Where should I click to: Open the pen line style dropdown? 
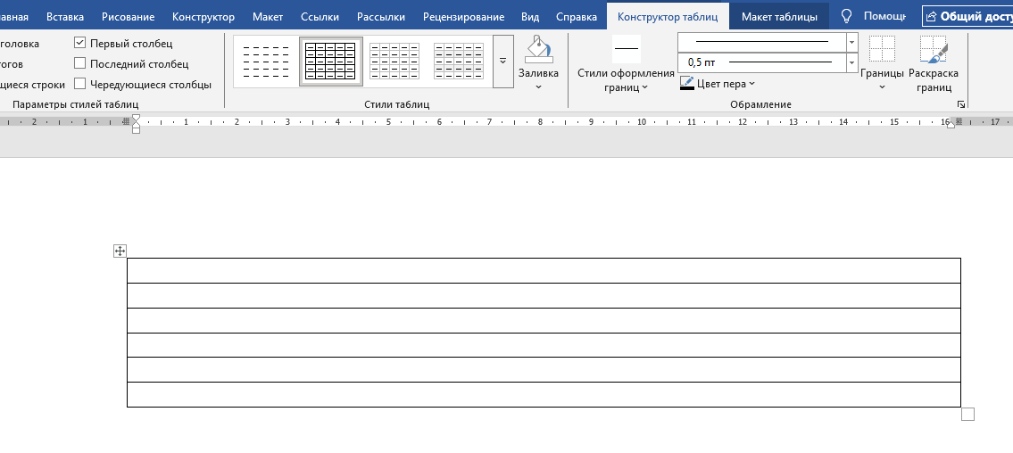coord(851,42)
